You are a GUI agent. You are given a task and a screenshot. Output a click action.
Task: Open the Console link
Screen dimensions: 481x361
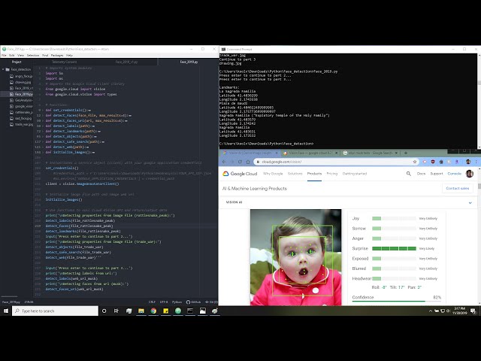click(x=454, y=174)
